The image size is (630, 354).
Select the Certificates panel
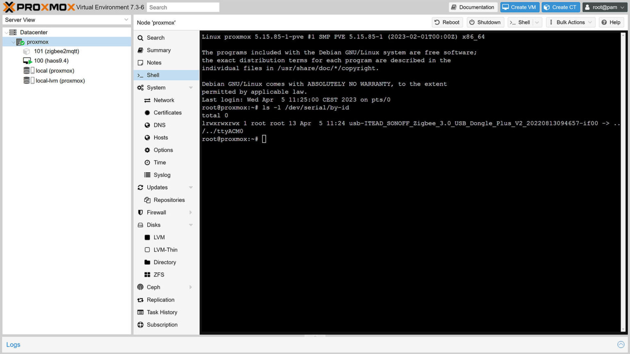(x=167, y=112)
